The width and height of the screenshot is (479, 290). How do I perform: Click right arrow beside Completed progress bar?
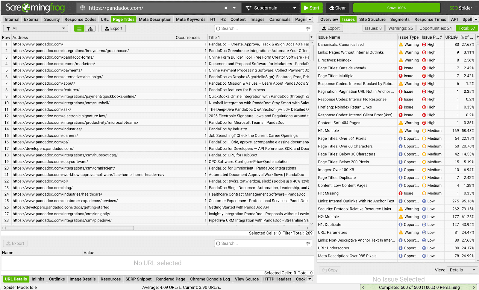pyautogui.click(x=474, y=287)
